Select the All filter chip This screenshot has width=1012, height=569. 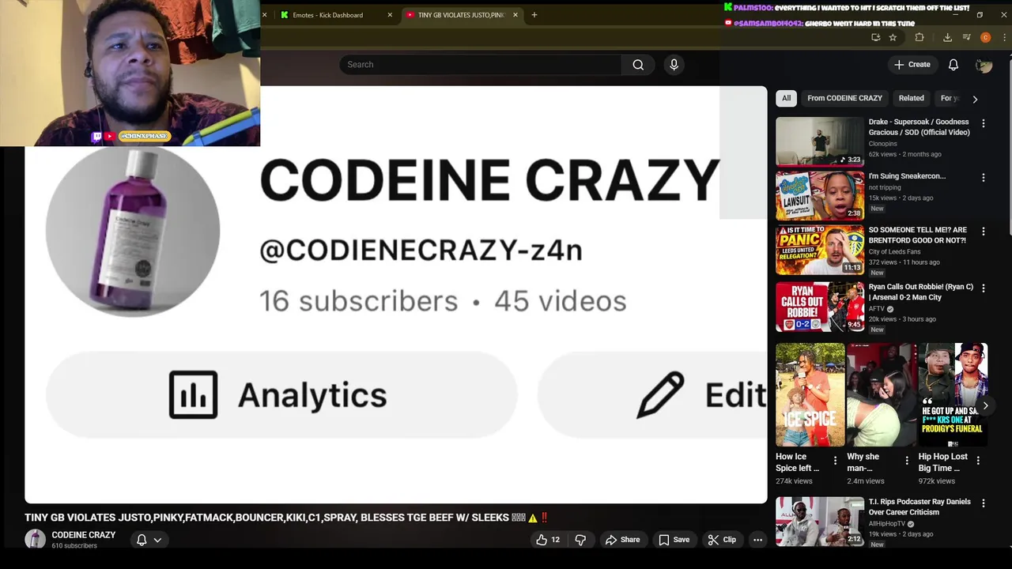786,98
